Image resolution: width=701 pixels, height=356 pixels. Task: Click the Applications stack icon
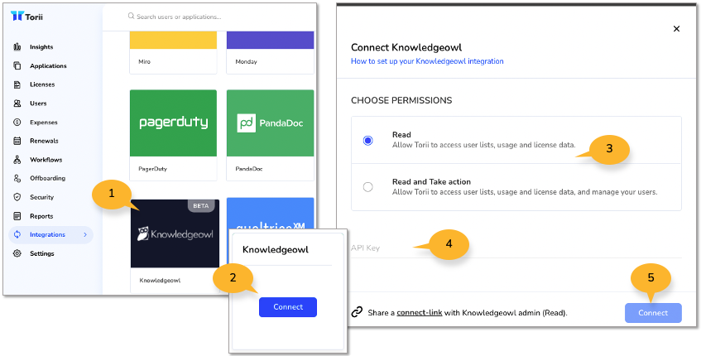pos(17,65)
